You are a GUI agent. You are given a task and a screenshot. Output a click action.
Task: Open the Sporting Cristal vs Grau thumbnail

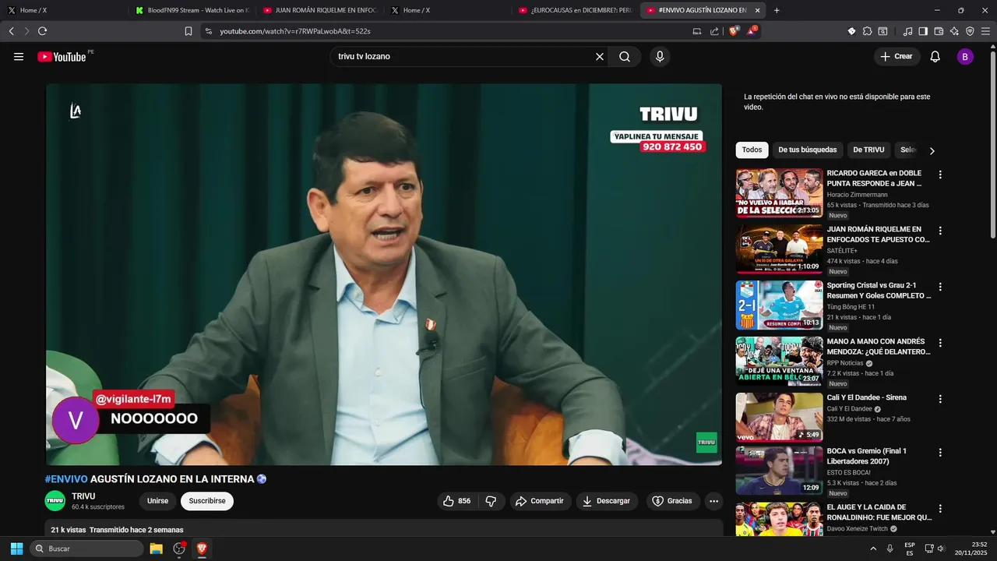779,305
